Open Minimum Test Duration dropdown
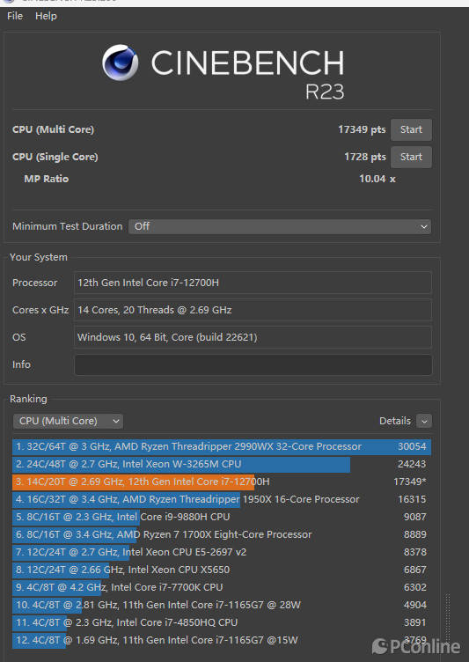 pos(280,227)
